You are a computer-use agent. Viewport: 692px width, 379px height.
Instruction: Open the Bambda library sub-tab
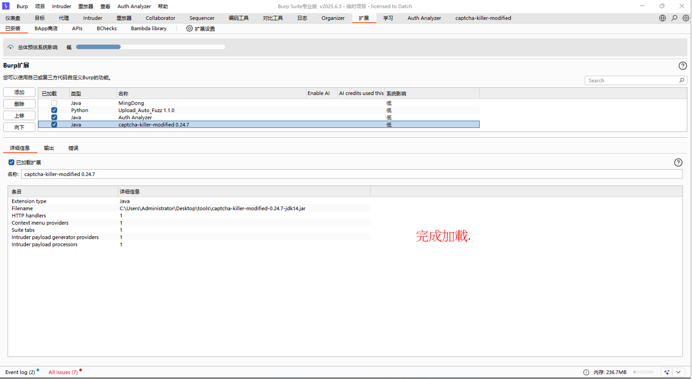tap(148, 29)
